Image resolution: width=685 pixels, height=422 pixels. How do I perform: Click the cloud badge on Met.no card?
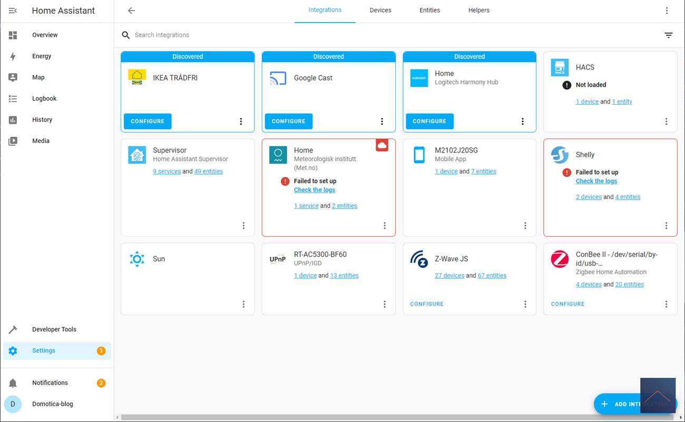(x=382, y=145)
